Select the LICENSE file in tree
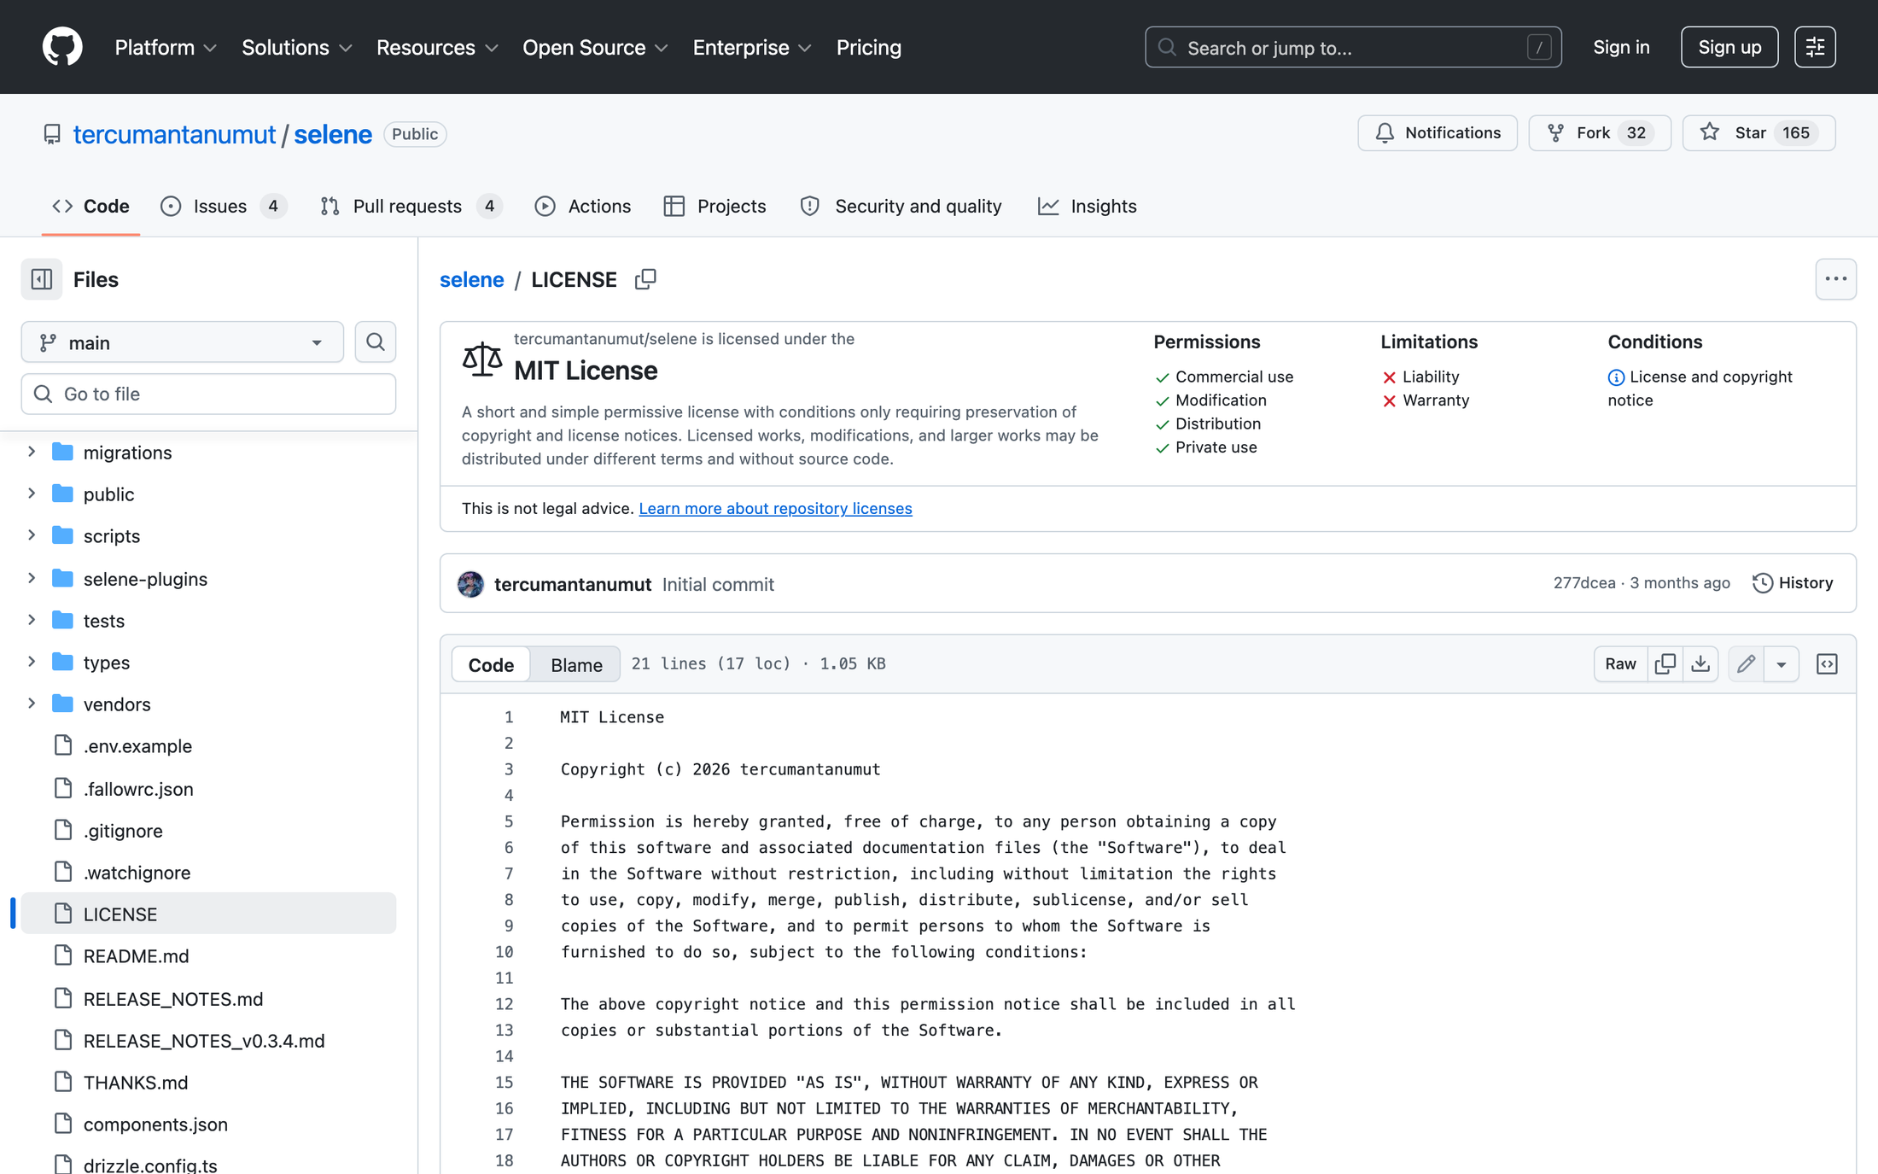The image size is (1878, 1174). [x=208, y=914]
